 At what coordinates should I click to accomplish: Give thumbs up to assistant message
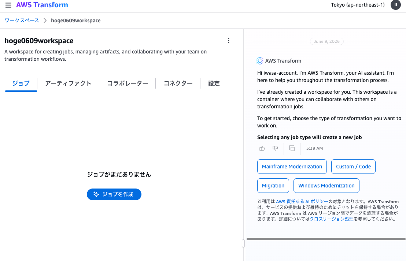pos(262,148)
